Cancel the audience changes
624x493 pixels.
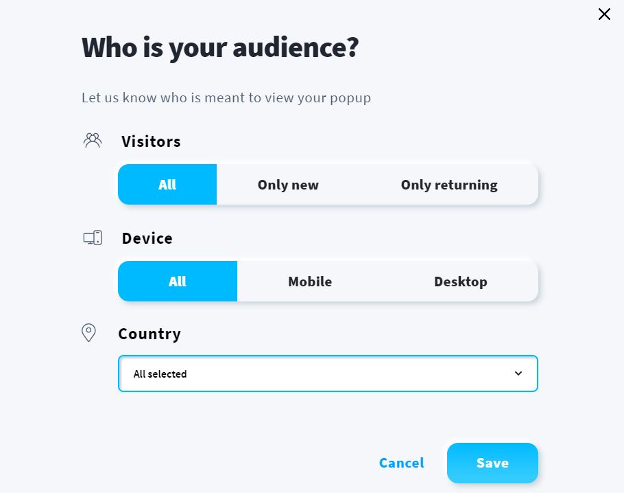402,463
